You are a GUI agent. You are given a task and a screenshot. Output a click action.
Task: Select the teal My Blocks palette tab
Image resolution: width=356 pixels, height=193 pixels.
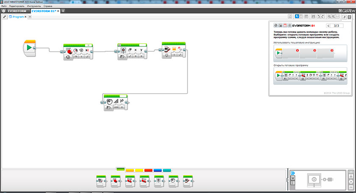coord(167,170)
